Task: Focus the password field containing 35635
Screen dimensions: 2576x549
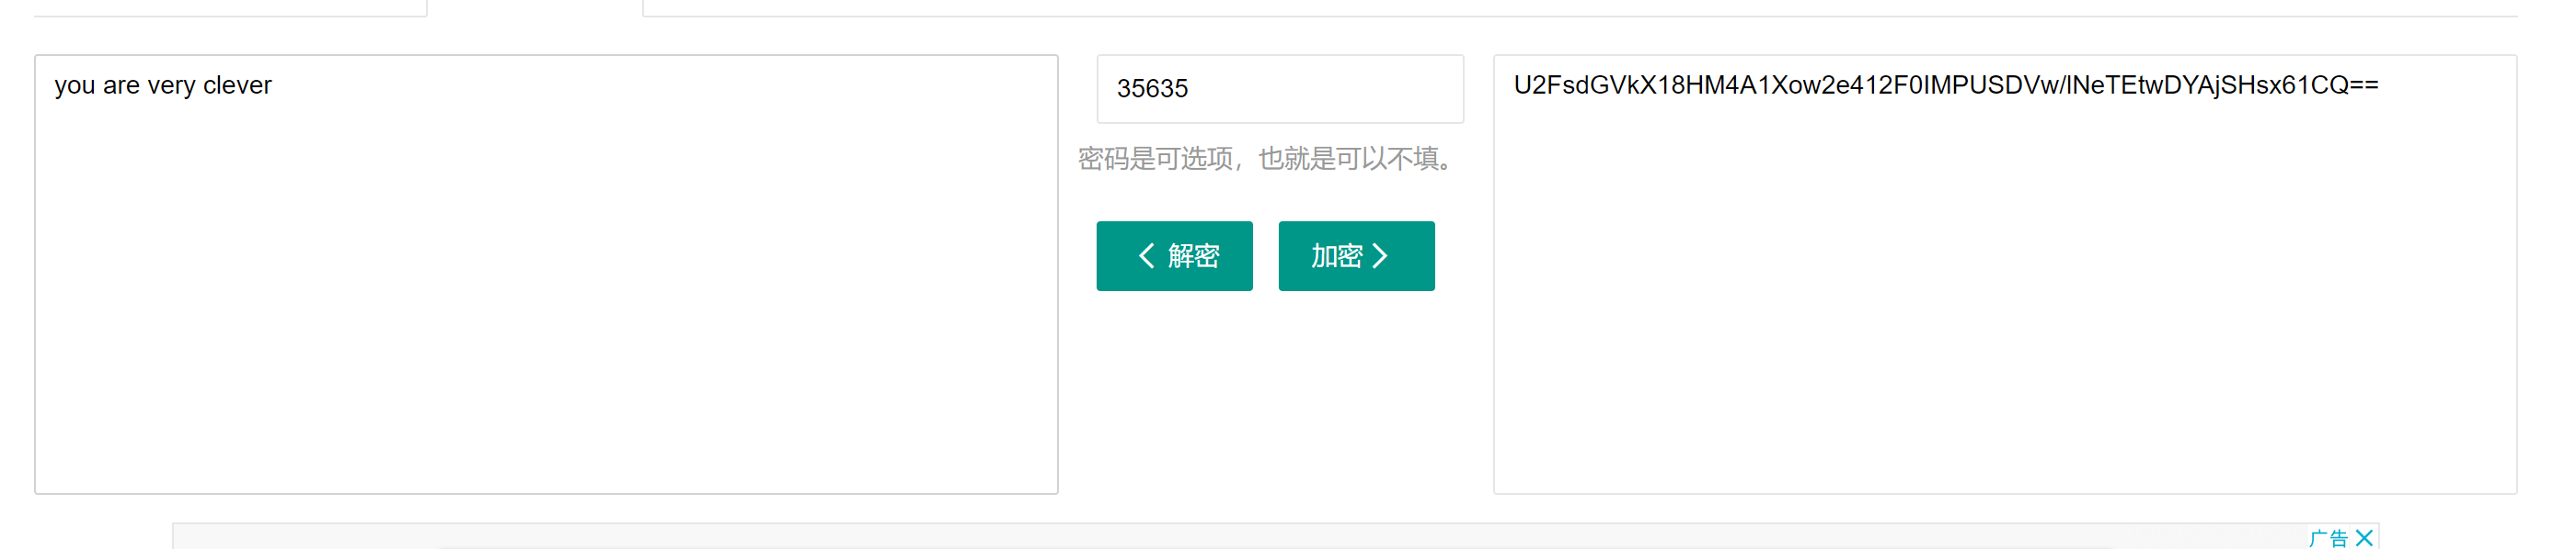Action: [x=1279, y=89]
